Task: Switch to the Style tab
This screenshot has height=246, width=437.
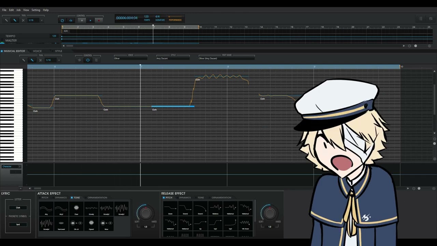Action: click(59, 51)
